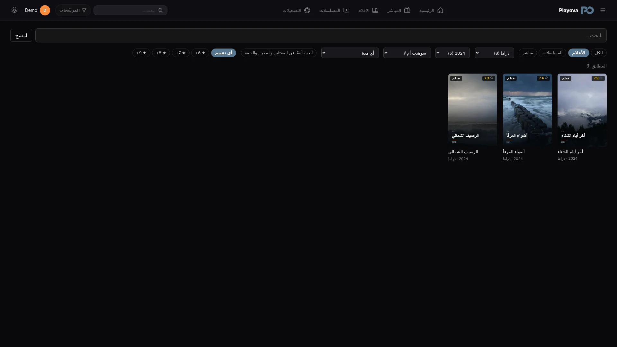Open the hamburger menu icon
The height and width of the screenshot is (347, 617).
603,10
